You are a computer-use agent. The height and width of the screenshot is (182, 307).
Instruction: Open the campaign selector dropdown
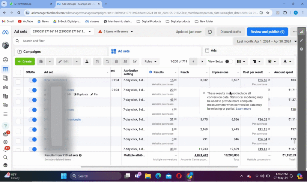[62, 32]
